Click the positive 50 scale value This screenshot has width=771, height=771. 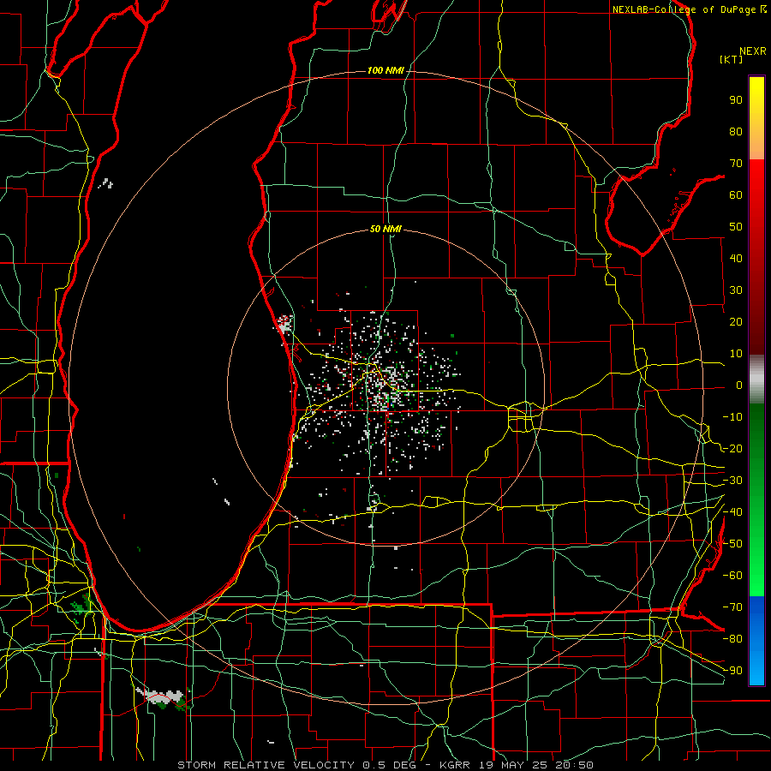(736, 227)
